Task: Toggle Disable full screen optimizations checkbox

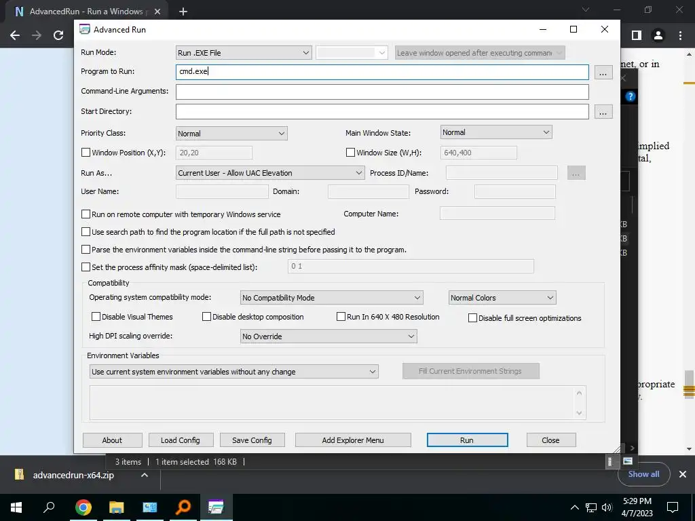Action: [472, 317]
